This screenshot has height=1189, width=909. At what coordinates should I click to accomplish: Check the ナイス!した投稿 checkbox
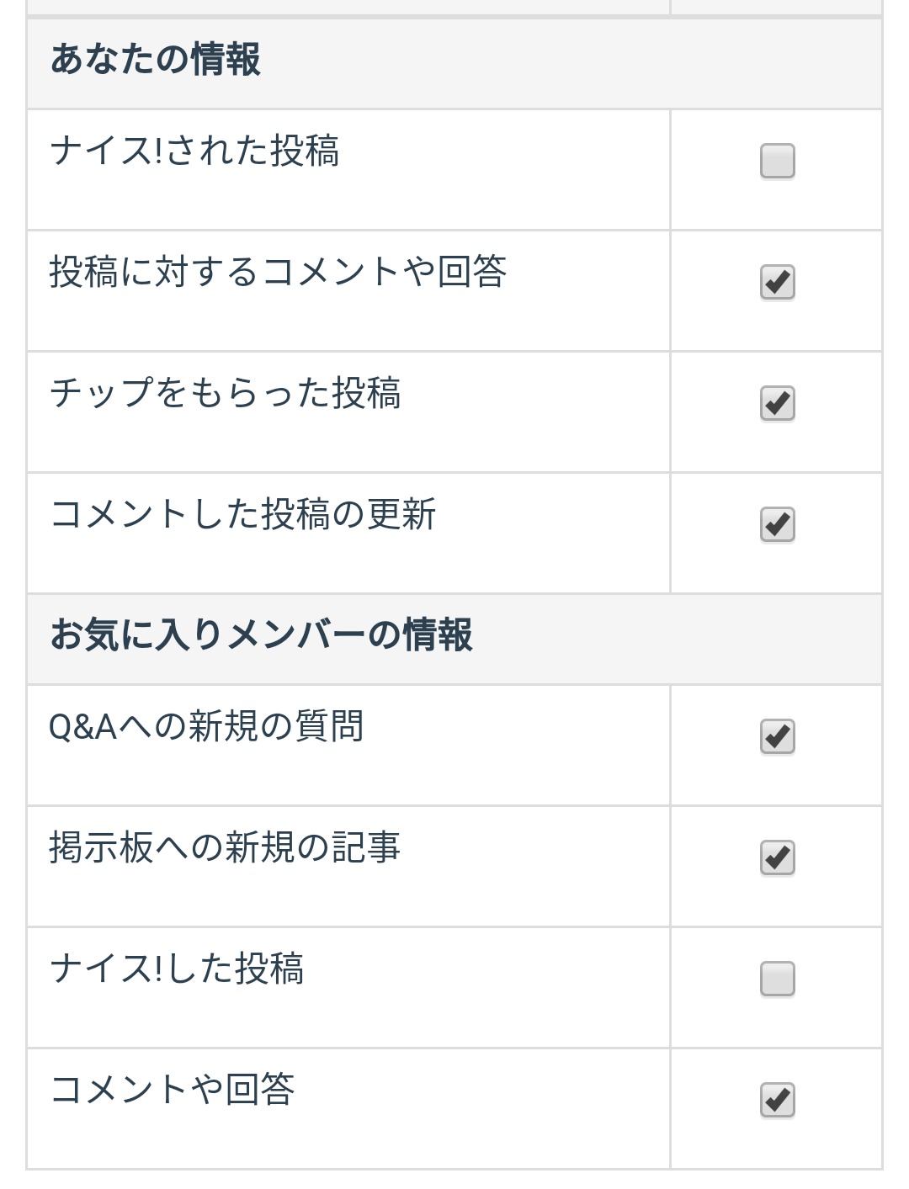pyautogui.click(x=777, y=979)
